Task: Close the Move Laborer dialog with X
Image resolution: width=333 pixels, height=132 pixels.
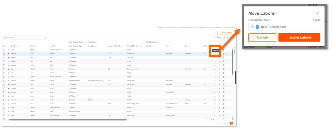Action: 318,13
